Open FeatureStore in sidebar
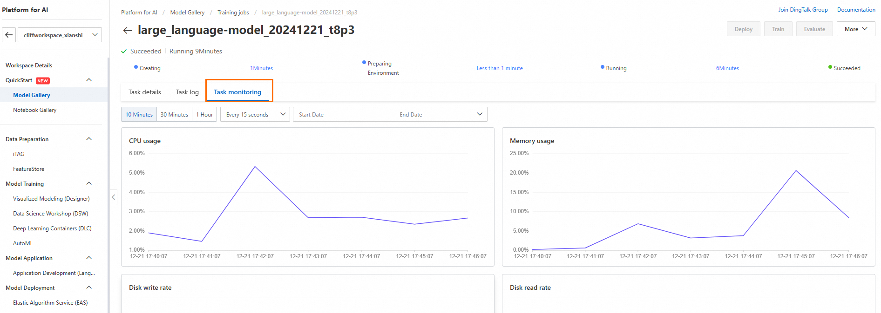The width and height of the screenshot is (881, 313). point(29,169)
